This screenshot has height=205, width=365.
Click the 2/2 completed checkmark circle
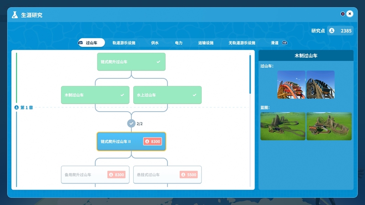(131, 123)
